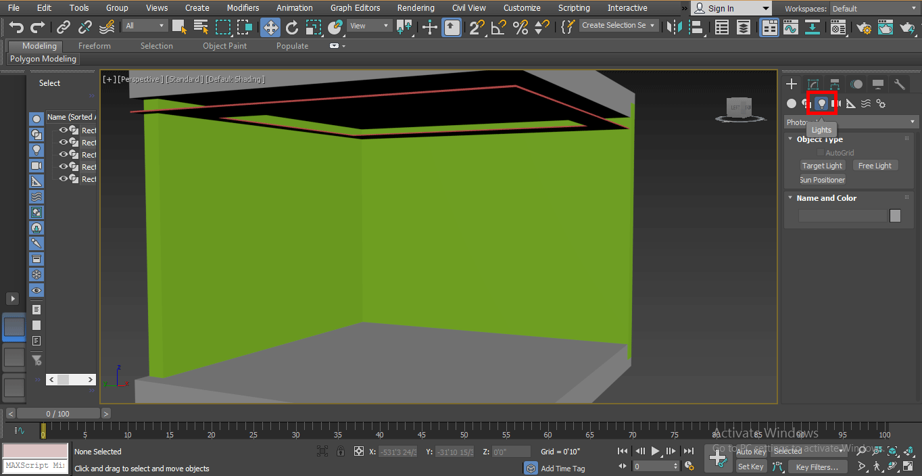This screenshot has width=922, height=476.
Task: Click the Target Light button
Action: tap(822, 166)
